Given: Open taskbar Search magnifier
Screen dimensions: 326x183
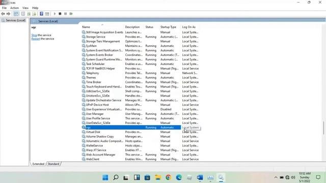Looking at the screenshot, I should 116,177.
